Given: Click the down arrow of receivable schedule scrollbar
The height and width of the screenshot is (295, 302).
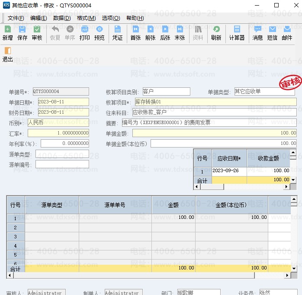Looking at the screenshot, I should [x=293, y=180].
